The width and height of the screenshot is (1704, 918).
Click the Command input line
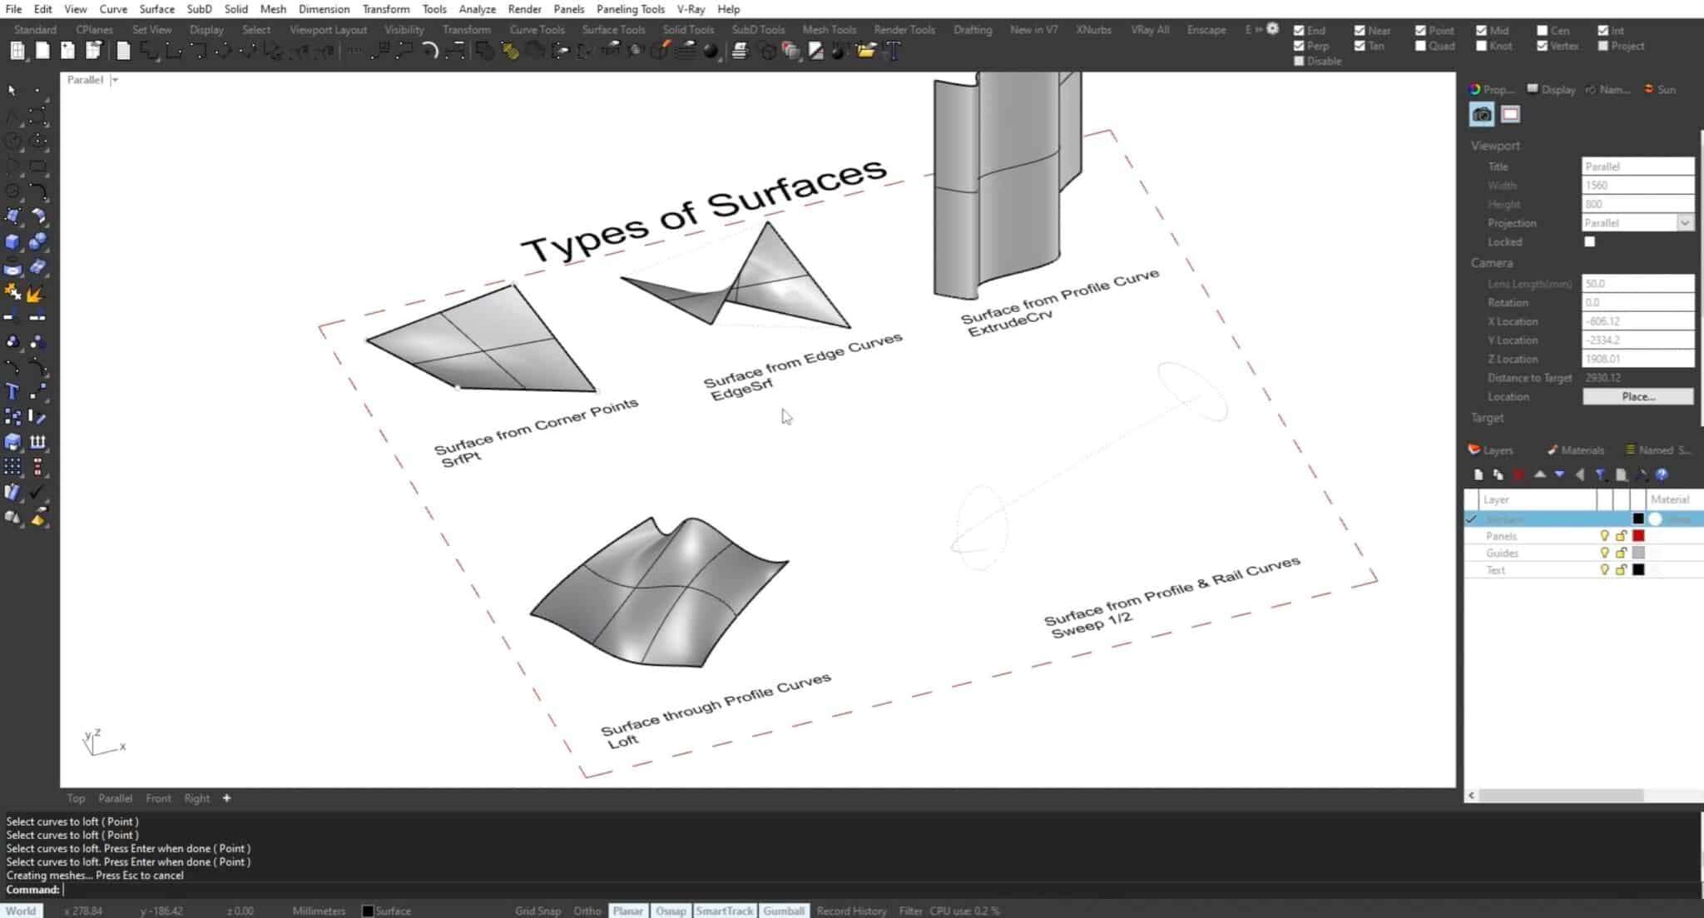[x=852, y=890]
